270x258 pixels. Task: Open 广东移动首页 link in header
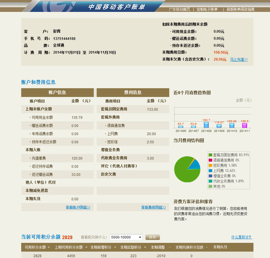[179, 9]
